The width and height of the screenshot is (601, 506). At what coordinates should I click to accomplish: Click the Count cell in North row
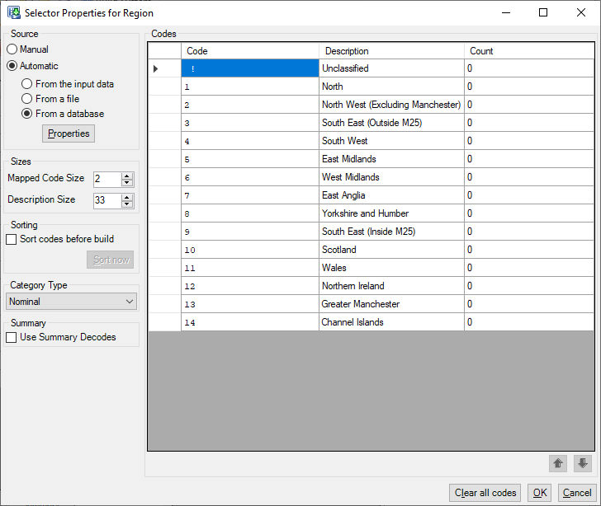coord(529,87)
